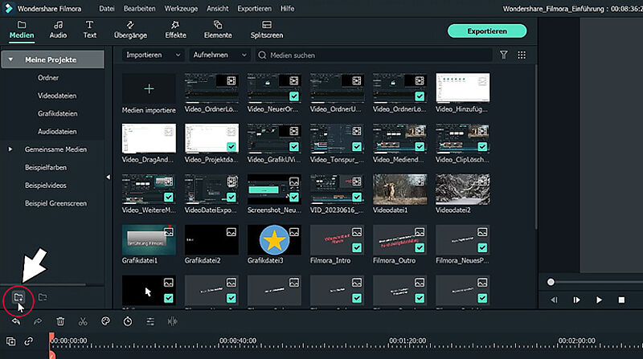Open the color palette tool
Screen dimensions: 643x359
(105, 321)
